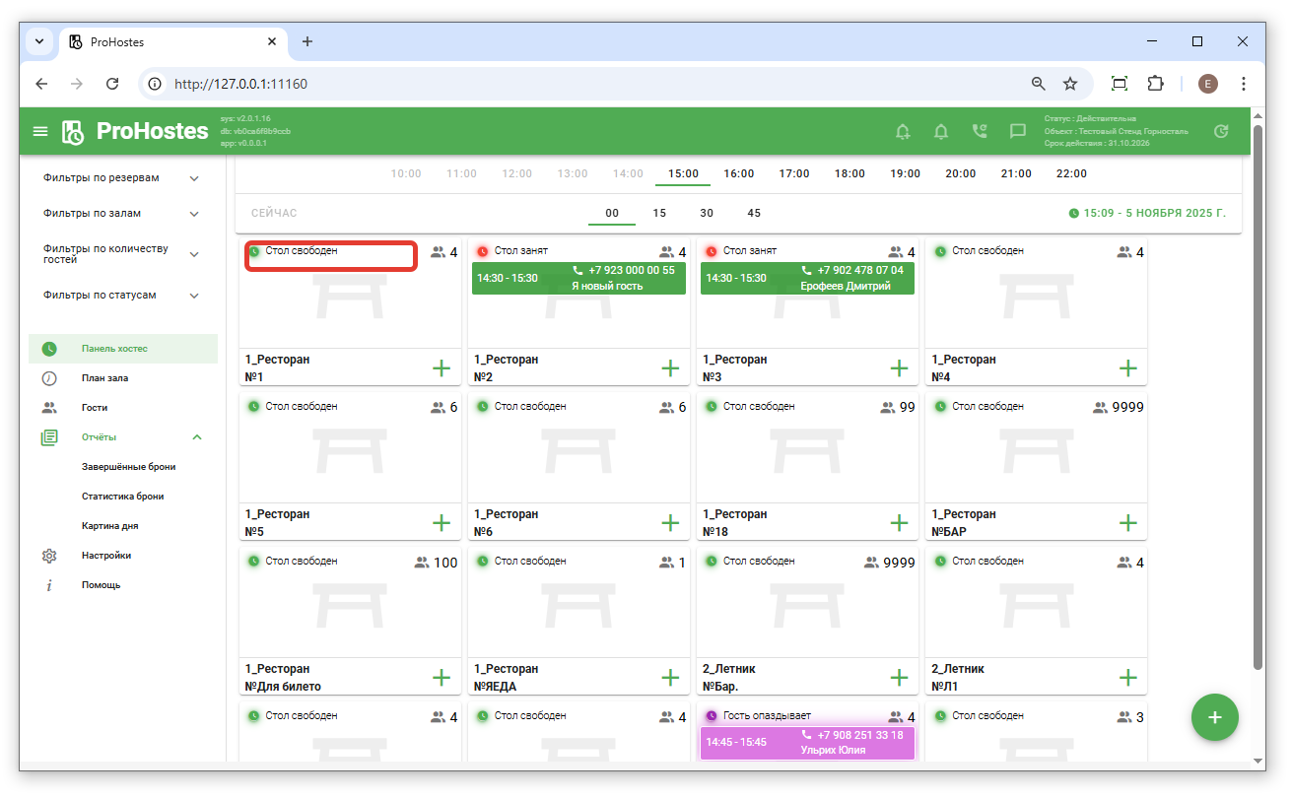Click the СЕЙЧАС button
The width and height of the screenshot is (1291, 798).
tap(274, 214)
